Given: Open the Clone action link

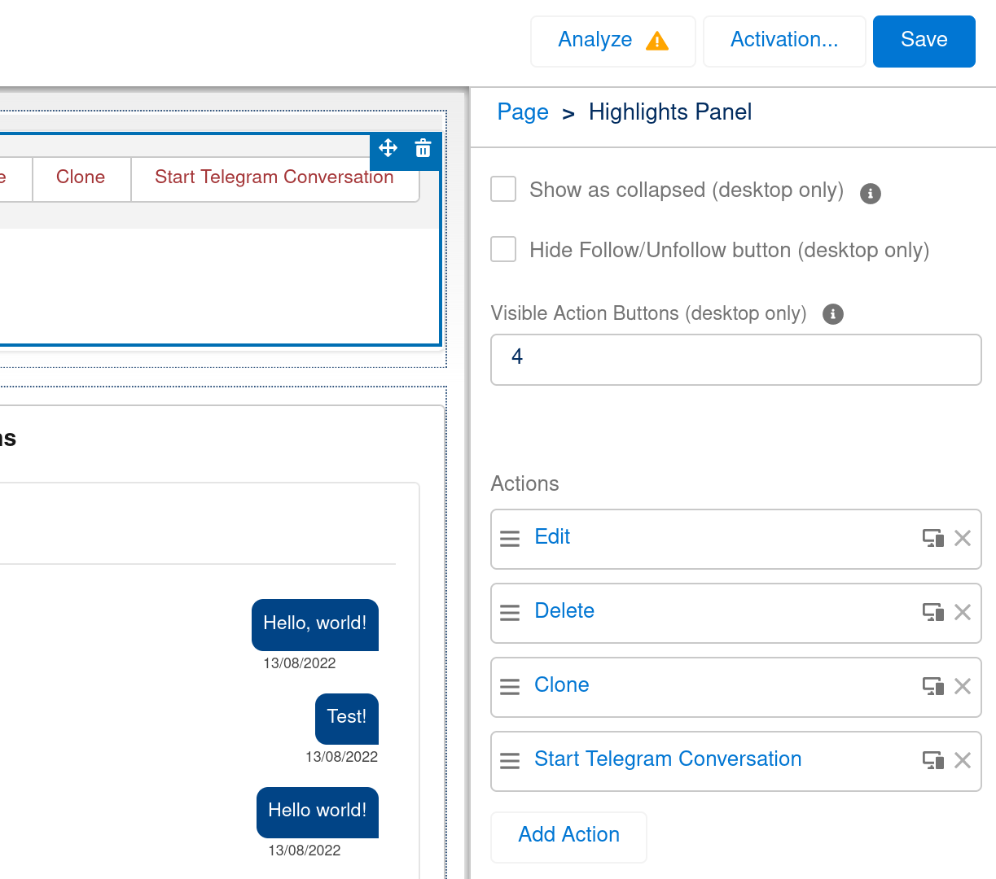Looking at the screenshot, I should pos(562,685).
